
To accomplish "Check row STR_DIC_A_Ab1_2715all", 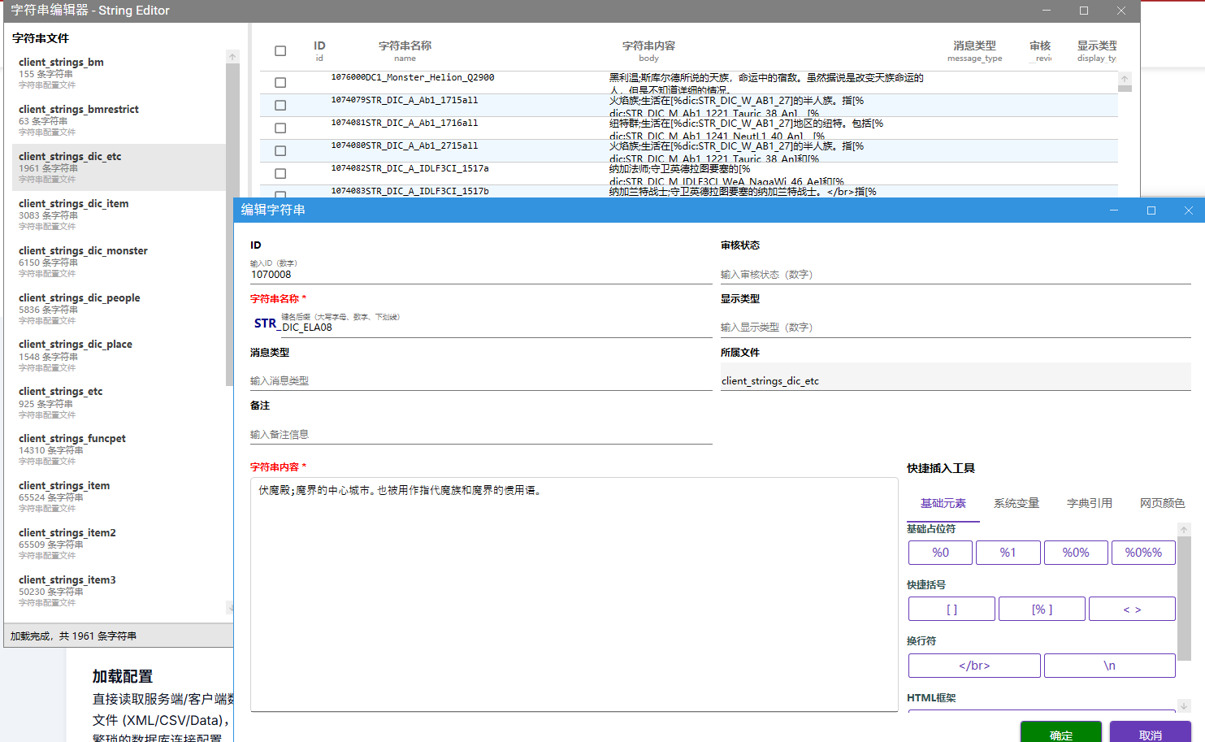I will pos(280,150).
